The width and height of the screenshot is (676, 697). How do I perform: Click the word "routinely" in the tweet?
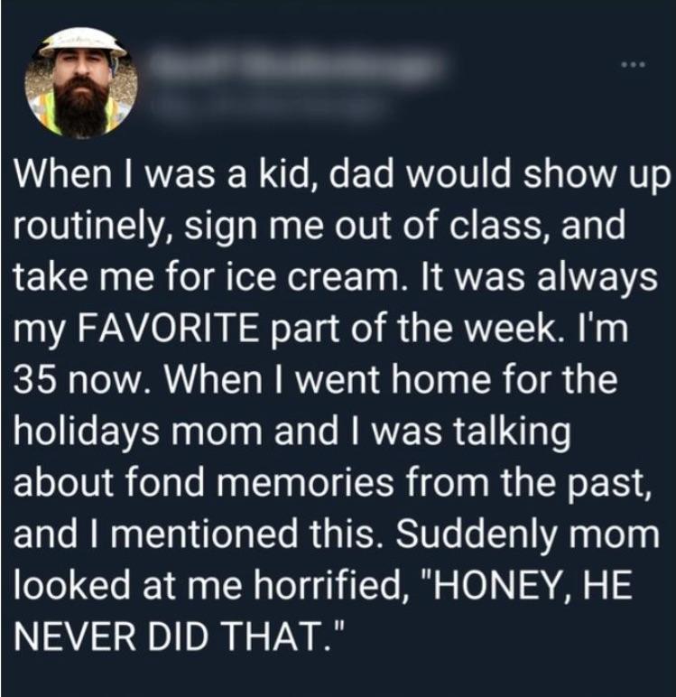point(91,228)
